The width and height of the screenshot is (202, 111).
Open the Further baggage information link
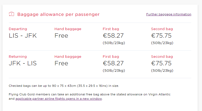[169, 14]
